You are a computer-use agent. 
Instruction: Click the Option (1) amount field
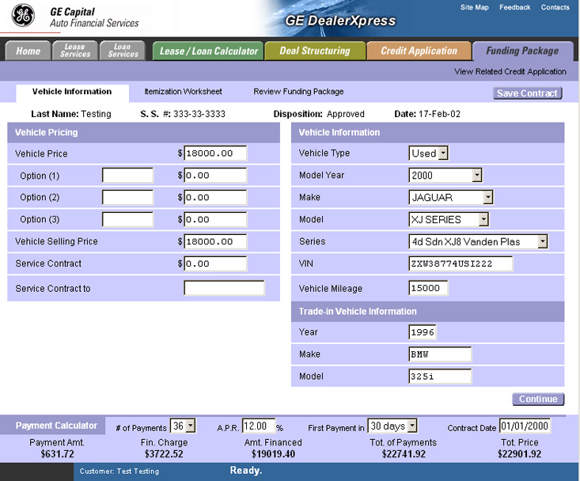click(x=215, y=176)
